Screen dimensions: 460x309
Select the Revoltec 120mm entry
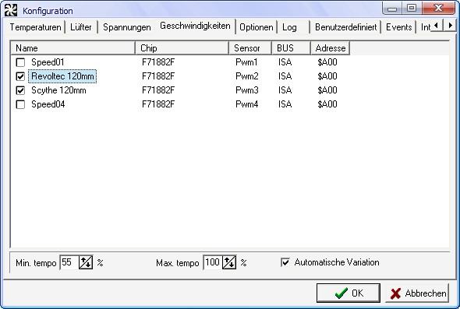(x=62, y=76)
